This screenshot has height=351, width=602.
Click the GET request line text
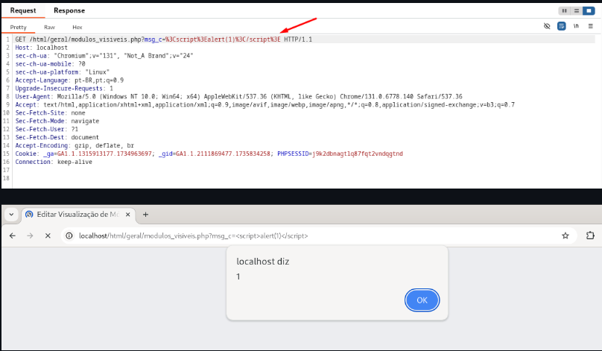pyautogui.click(x=164, y=39)
